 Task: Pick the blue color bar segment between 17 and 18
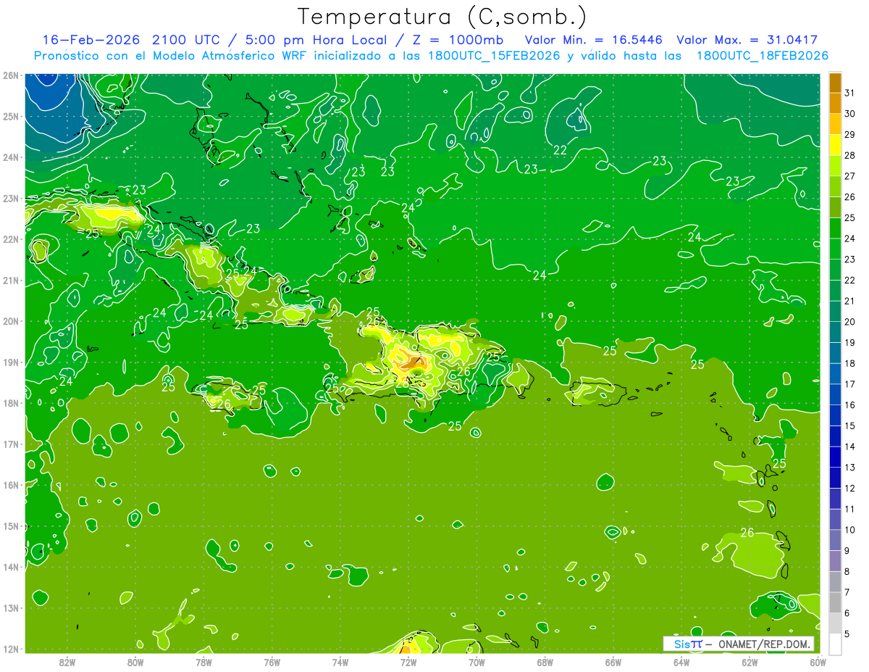(835, 373)
